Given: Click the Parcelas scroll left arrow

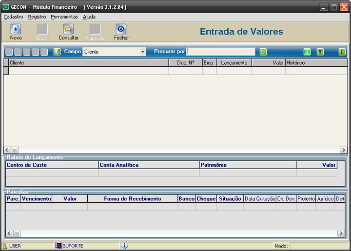Looking at the screenshot, I should coord(9,233).
